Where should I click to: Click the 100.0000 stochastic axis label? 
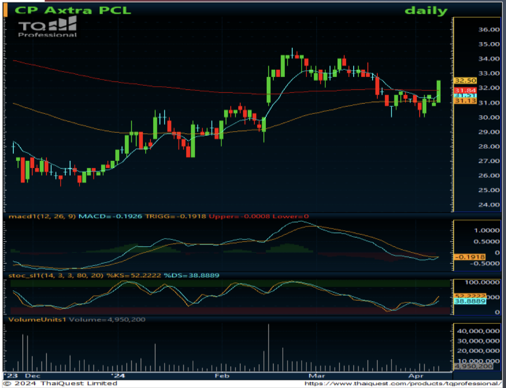[x=482, y=283]
